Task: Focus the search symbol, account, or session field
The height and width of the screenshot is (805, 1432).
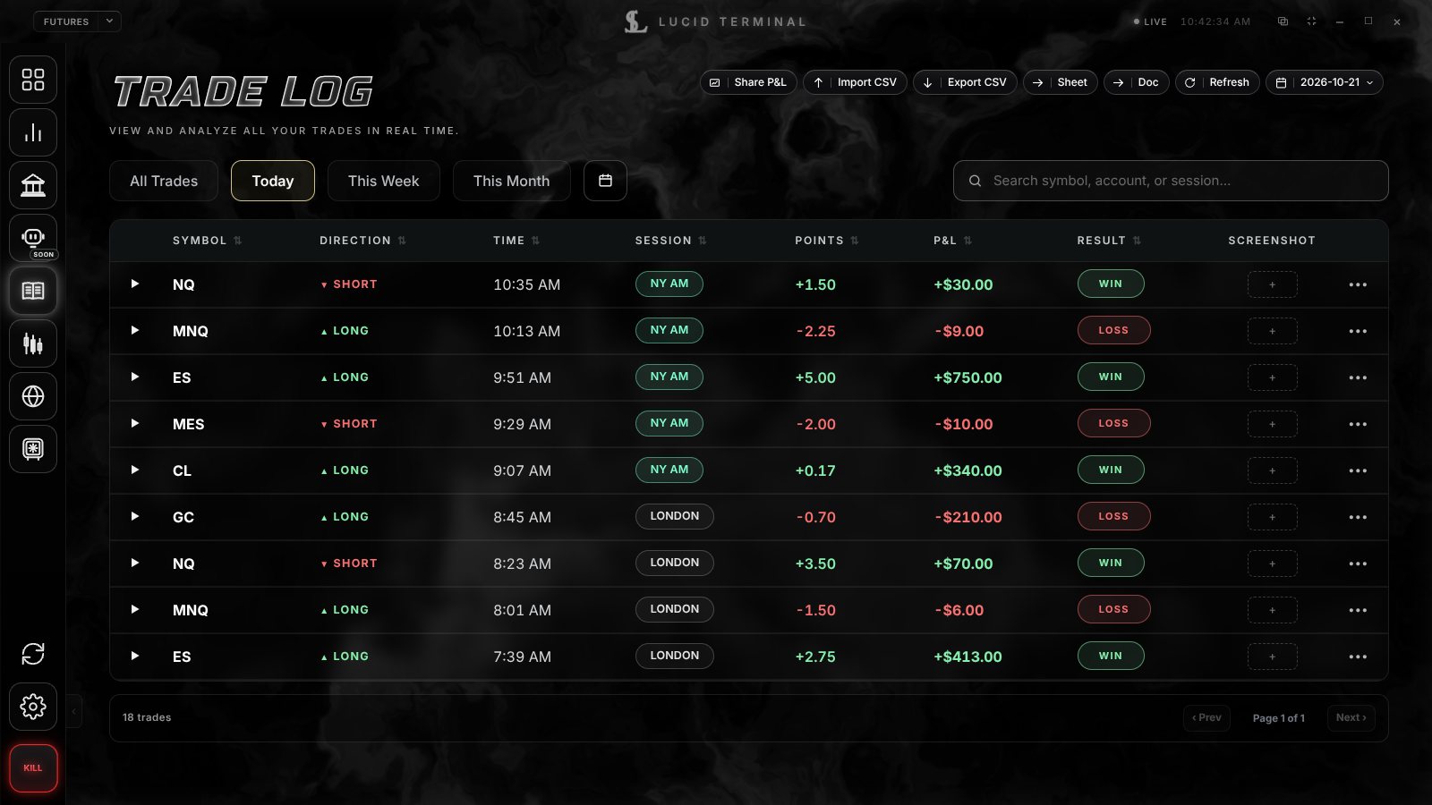Action: 1171,181
